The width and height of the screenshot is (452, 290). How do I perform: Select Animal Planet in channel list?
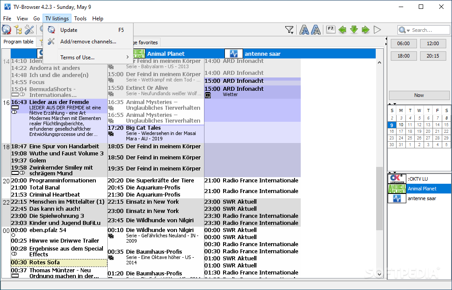[x=419, y=189]
